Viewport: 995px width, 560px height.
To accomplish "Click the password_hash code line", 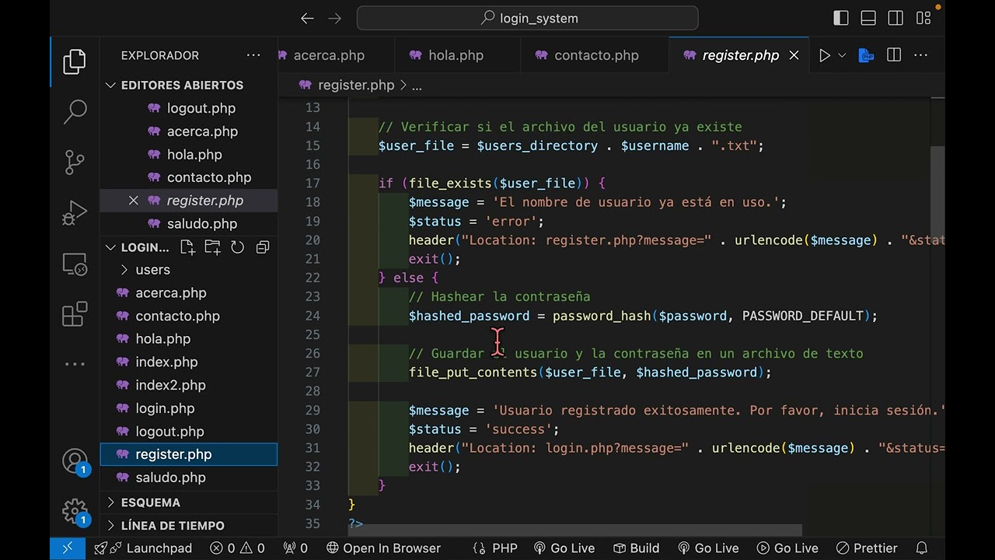I will 643,316.
